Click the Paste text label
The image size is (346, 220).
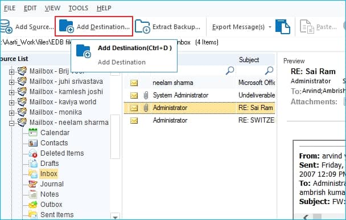pyautogui.click(x=326, y=27)
